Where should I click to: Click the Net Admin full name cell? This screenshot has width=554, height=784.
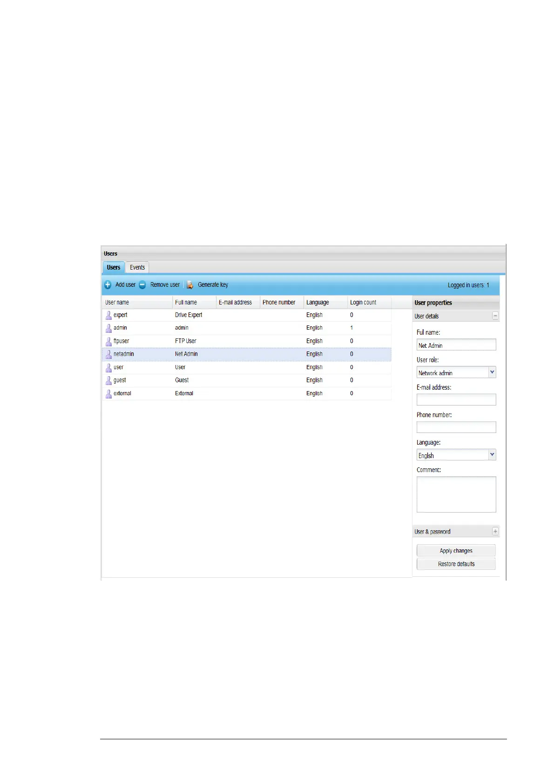click(186, 354)
